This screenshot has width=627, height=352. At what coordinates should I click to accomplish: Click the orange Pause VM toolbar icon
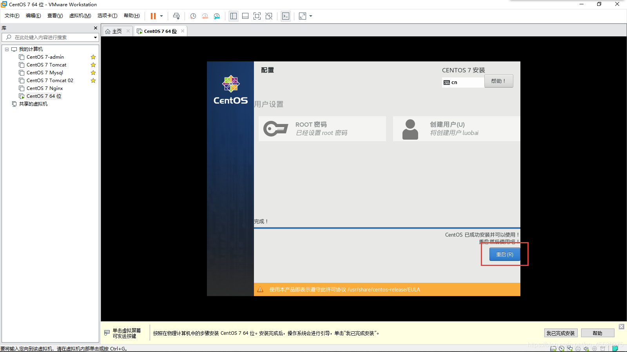pos(153,16)
